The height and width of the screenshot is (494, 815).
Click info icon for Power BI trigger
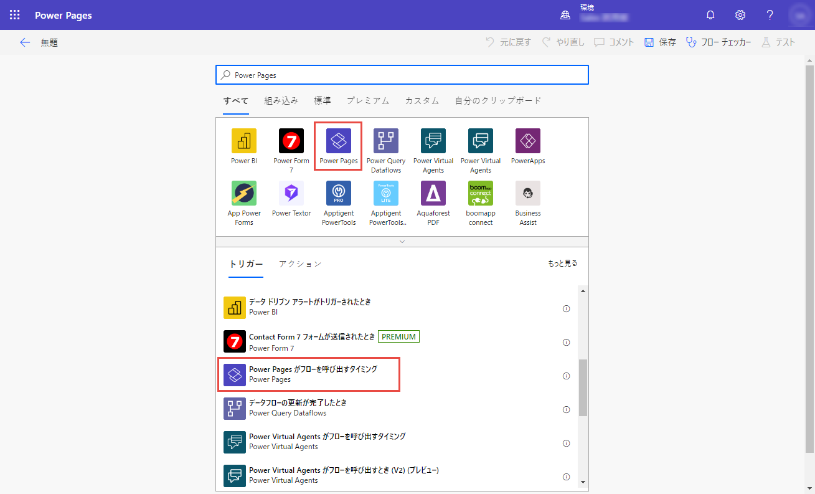[567, 308]
